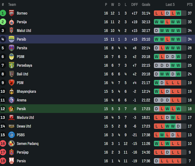Click the Arema club logo
The height and width of the screenshot is (166, 195).
(11, 100)
